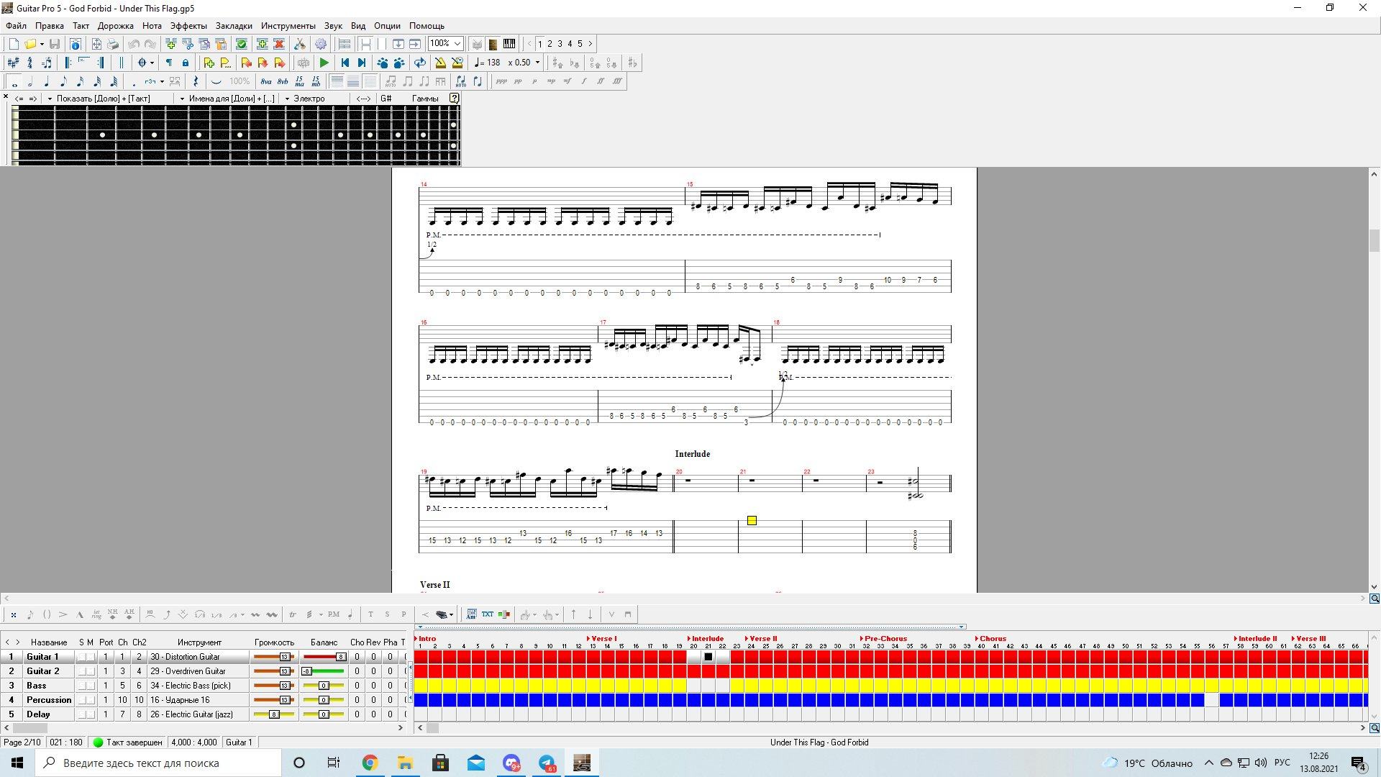Image resolution: width=1381 pixels, height=777 pixels.
Task: Toggle mute checkbox for Bass track
Action: pos(91,686)
